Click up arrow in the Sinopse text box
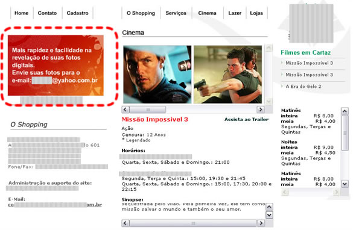This screenshot has height=230, width=362. pos(269,207)
